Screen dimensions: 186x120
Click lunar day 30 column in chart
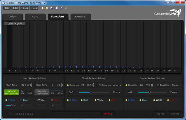click(175, 44)
